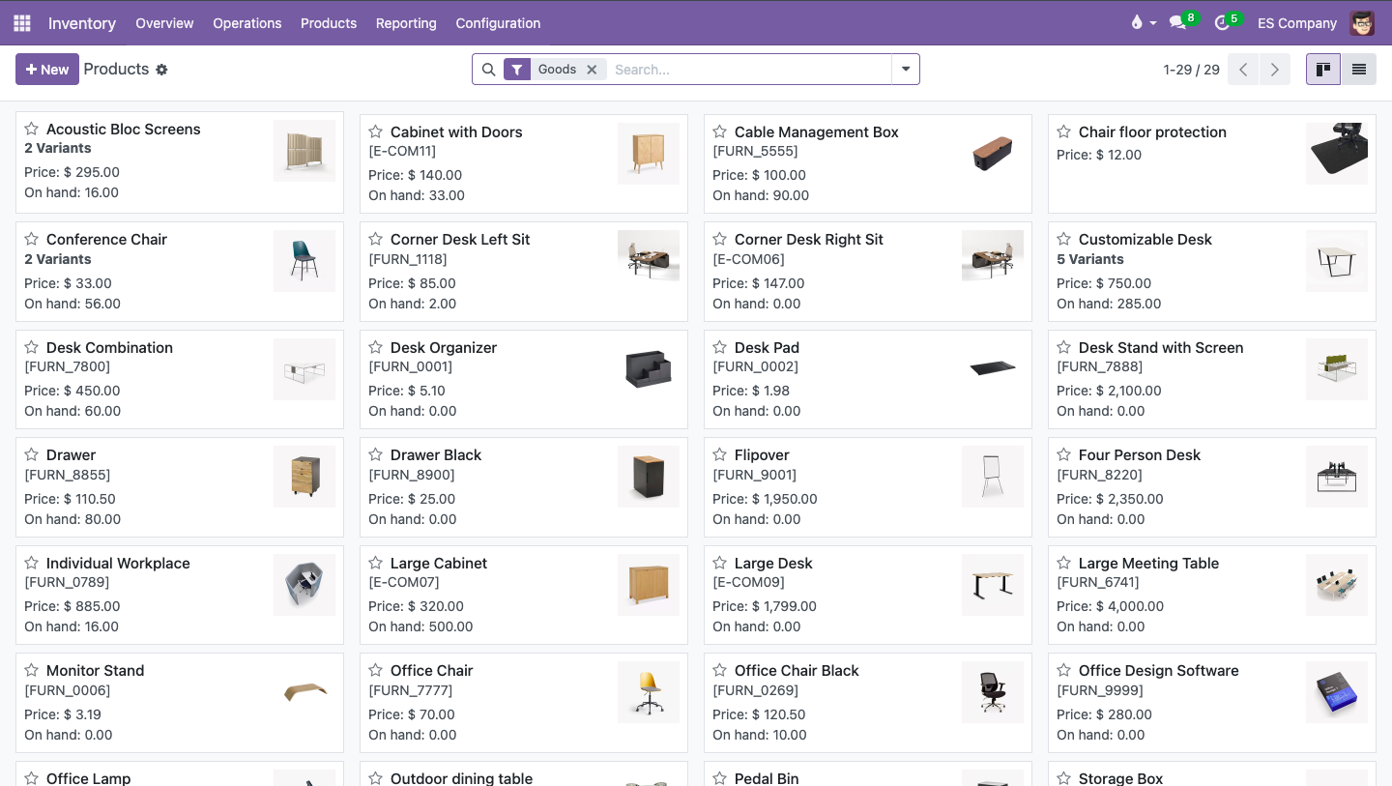
Task: Click 'Price: $ 4,000.00' text
Action: coord(1110,606)
